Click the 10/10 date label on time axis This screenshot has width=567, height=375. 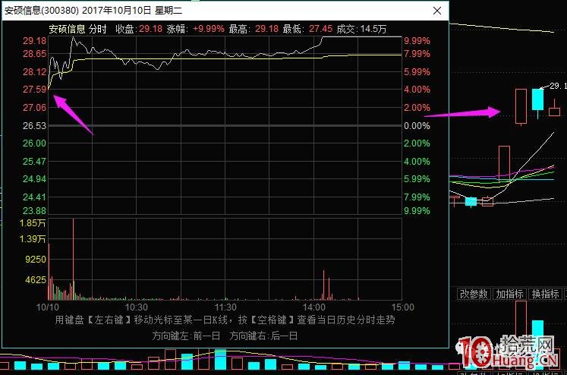click(48, 307)
